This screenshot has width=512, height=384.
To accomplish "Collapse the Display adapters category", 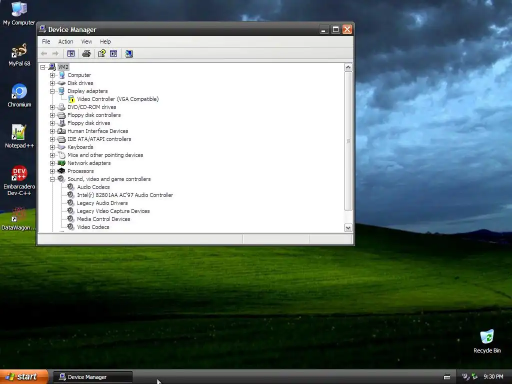I will coord(52,91).
